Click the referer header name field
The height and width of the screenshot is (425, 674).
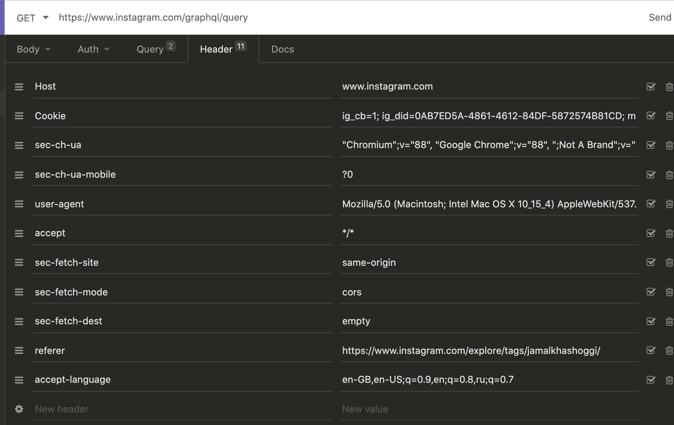[182, 351]
